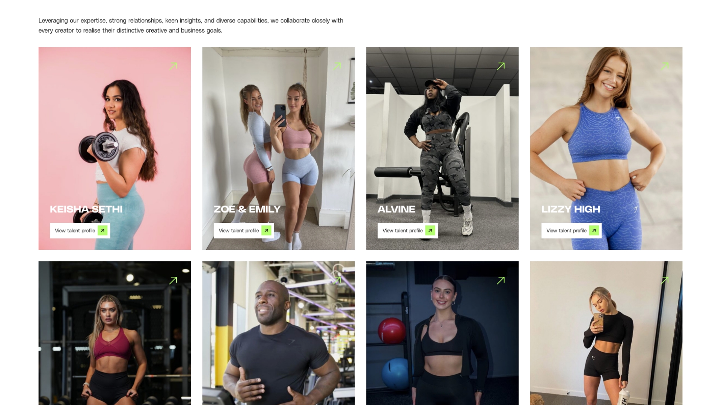Open Zoe & Emily's View talent profile button

click(x=244, y=231)
